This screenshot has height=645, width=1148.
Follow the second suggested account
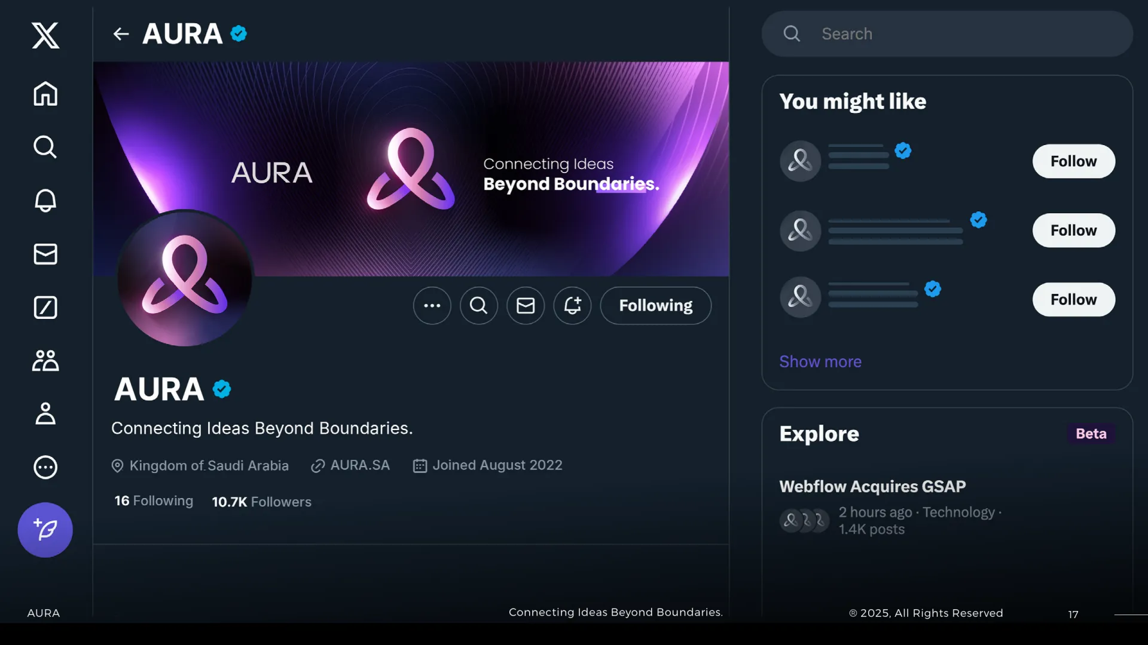pos(1074,231)
